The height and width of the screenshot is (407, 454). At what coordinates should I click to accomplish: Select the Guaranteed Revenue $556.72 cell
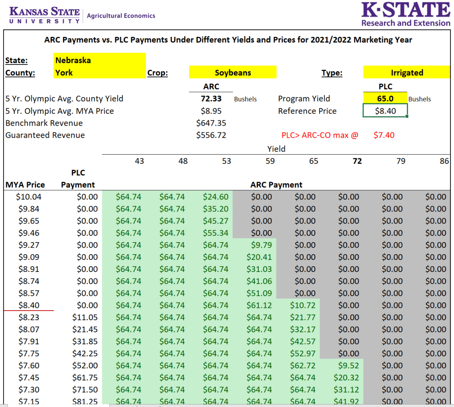(211, 135)
